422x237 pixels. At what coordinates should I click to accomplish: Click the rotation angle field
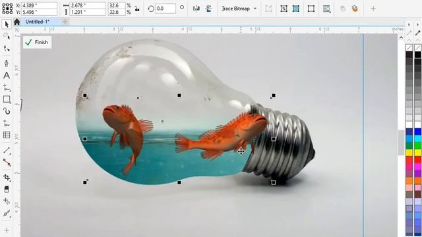(x=166, y=9)
